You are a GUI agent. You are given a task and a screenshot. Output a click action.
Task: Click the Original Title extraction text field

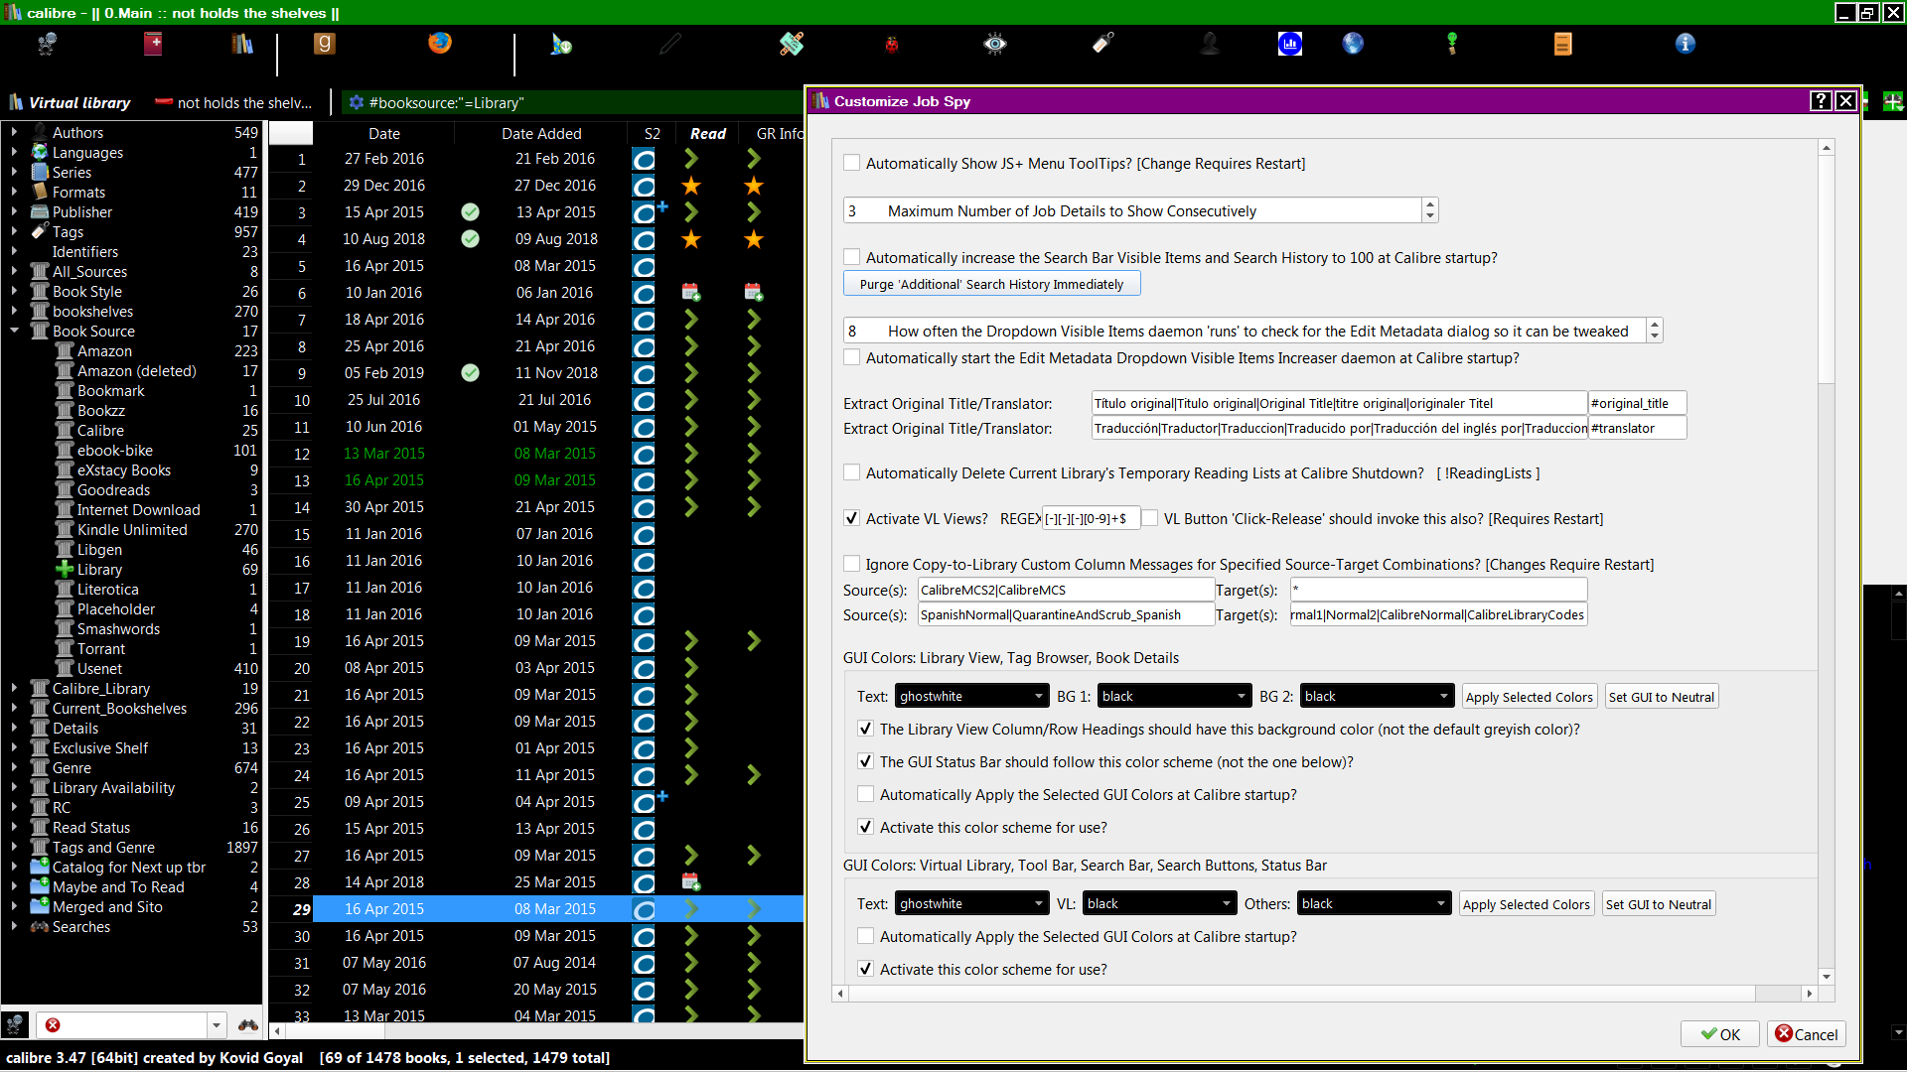click(x=1338, y=403)
